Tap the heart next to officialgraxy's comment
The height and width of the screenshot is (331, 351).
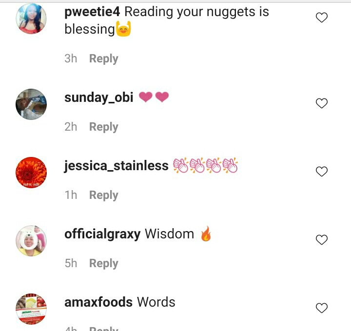pos(322,240)
